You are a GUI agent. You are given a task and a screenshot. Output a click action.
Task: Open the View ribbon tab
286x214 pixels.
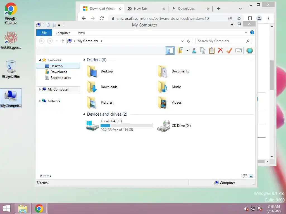[x=81, y=33]
